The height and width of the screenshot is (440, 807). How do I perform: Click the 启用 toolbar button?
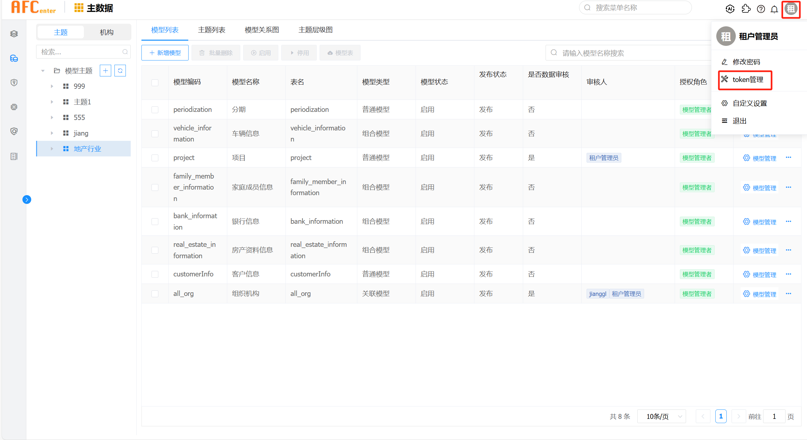[261, 53]
